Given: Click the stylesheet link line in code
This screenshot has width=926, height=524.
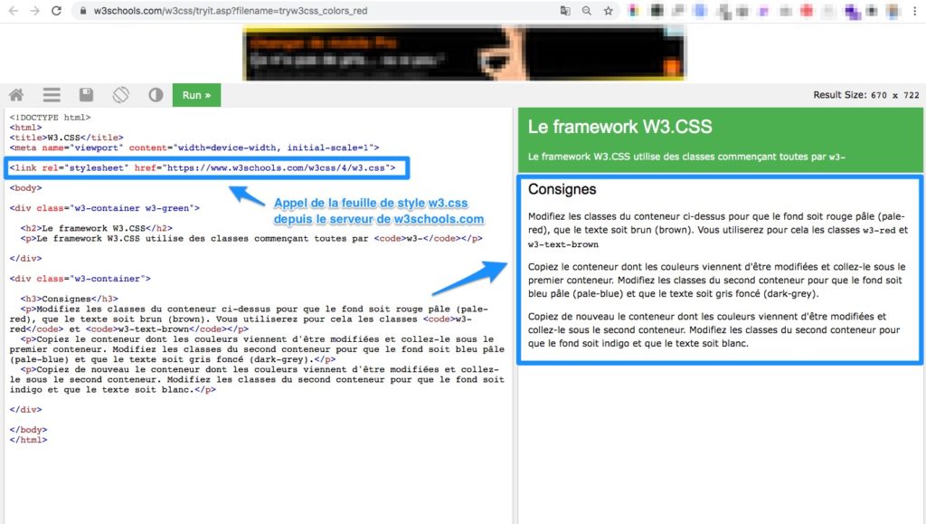Looking at the screenshot, I should click(203, 167).
